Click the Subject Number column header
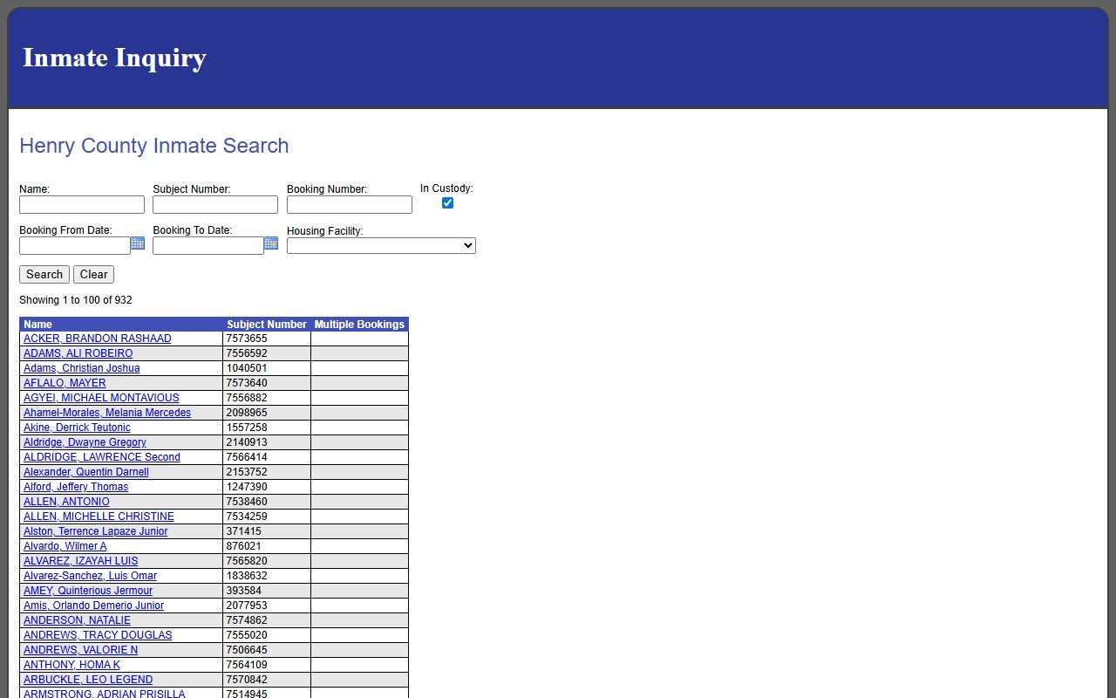Image resolution: width=1116 pixels, height=698 pixels. [267, 325]
